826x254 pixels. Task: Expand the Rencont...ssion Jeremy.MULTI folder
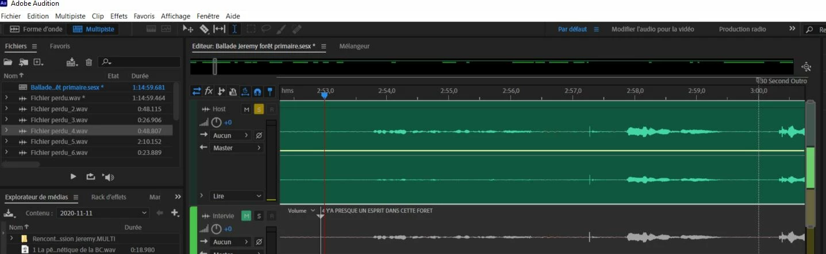(x=11, y=238)
